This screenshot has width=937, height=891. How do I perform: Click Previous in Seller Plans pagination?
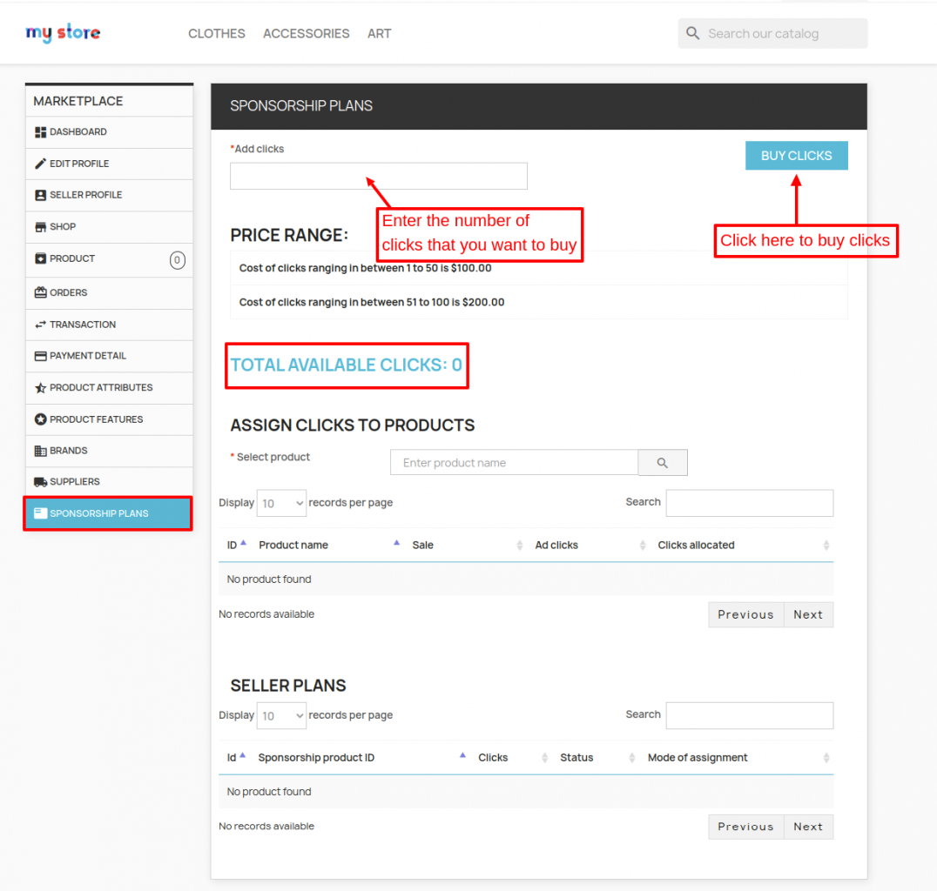pos(745,827)
